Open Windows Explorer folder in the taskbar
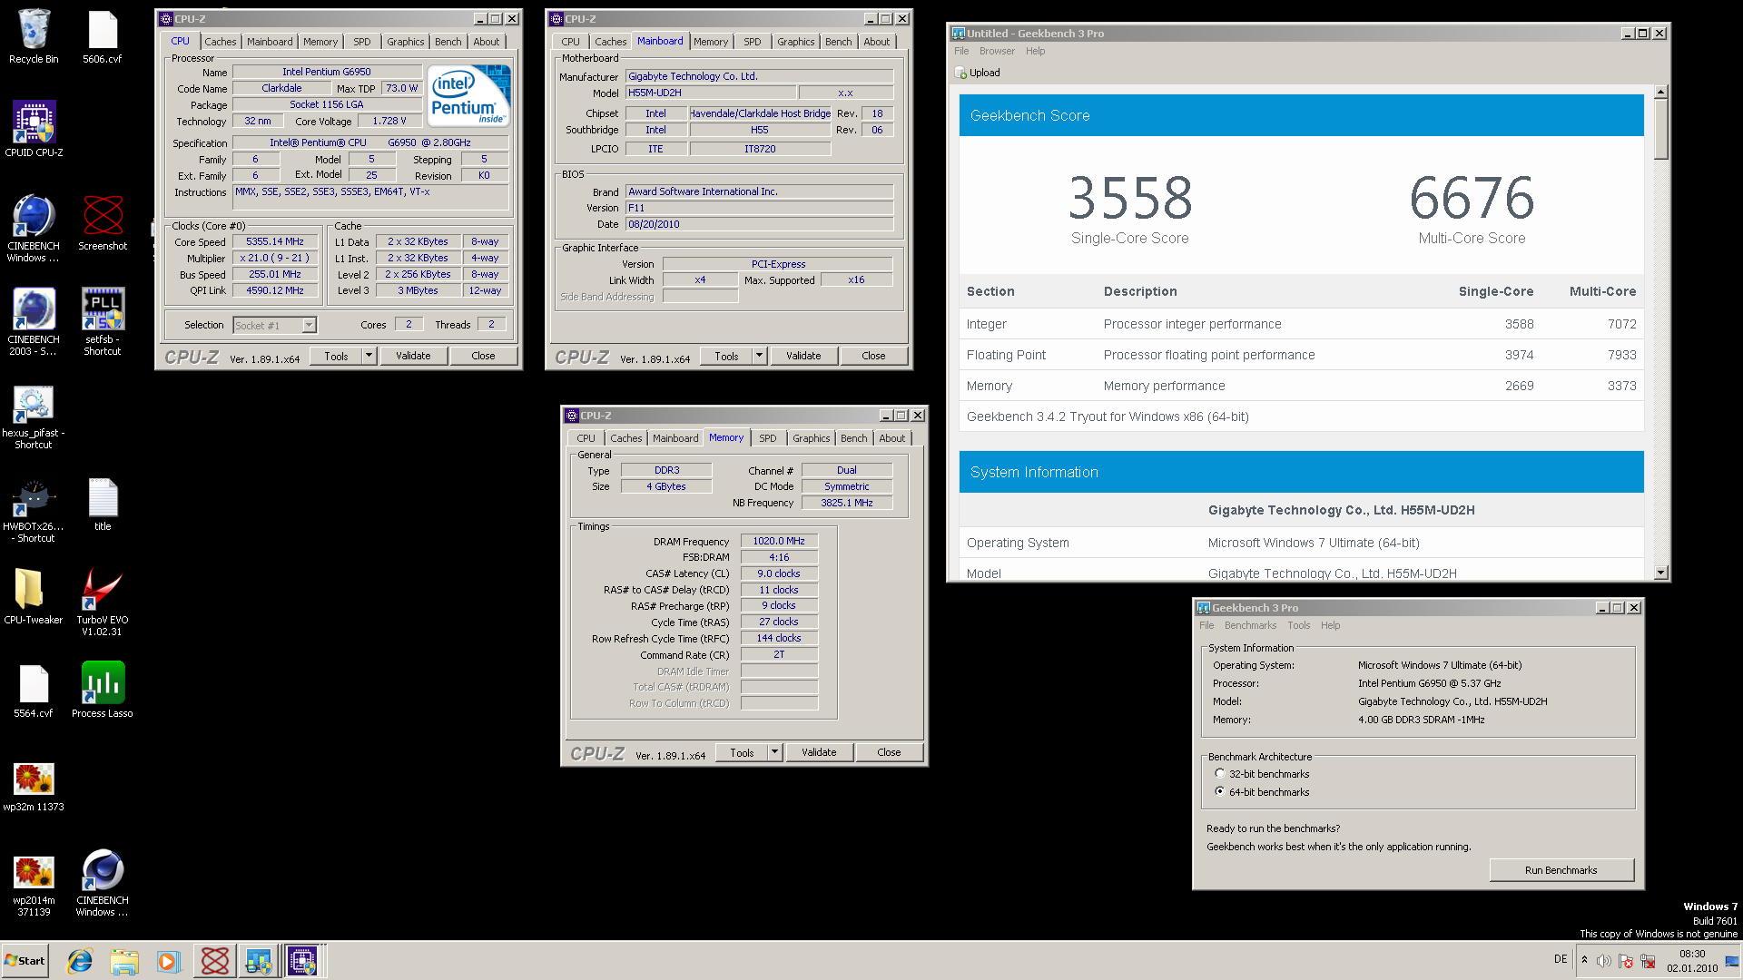The width and height of the screenshot is (1743, 980). click(x=124, y=961)
